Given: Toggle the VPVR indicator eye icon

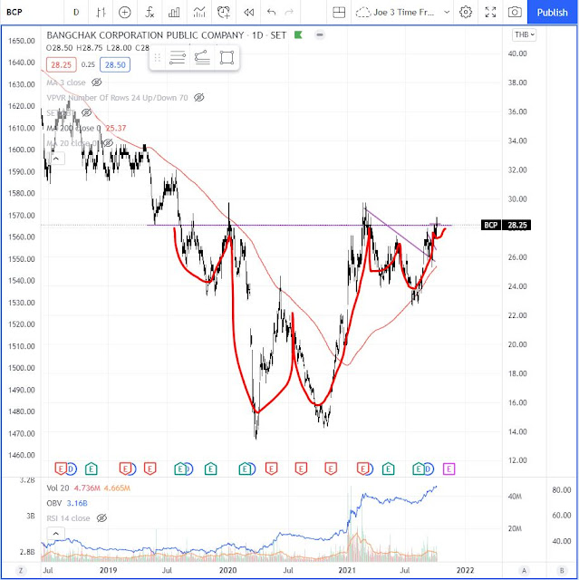Looking at the screenshot, I should 199,98.
